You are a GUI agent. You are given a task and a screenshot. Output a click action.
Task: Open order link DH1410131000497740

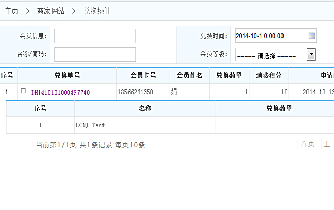pos(60,93)
